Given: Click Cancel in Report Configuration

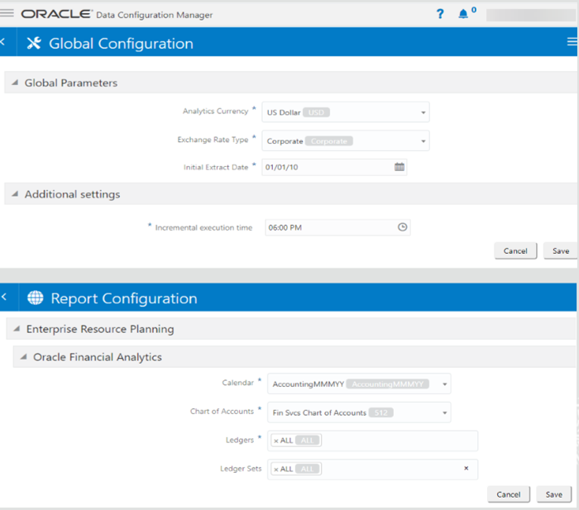Looking at the screenshot, I should [509, 494].
